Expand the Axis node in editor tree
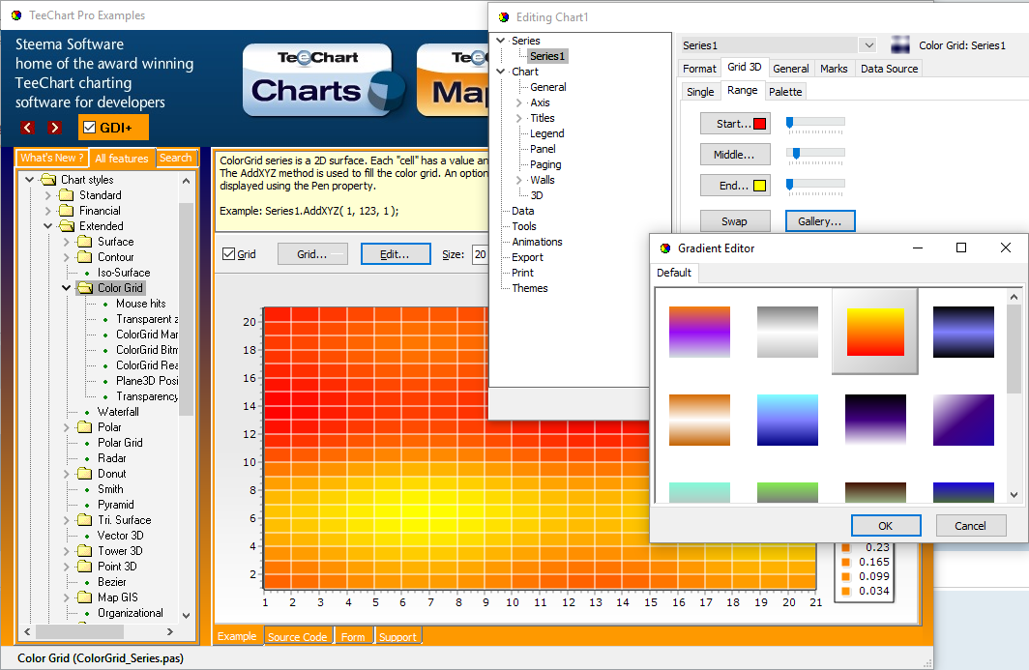This screenshot has height=670, width=1029. 519,102
